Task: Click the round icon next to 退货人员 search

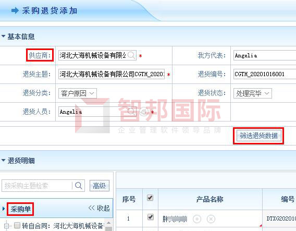Action: [144, 112]
